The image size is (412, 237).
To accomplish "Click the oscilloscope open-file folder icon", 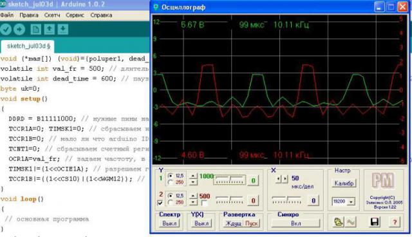I will point(339,222).
